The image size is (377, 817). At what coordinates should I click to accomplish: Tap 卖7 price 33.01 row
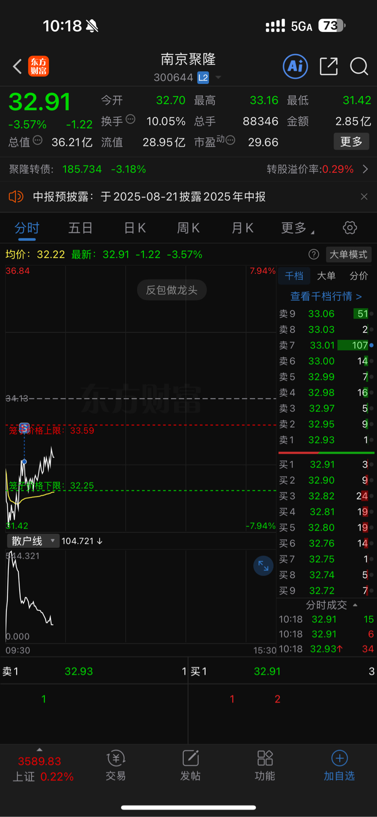pyautogui.click(x=326, y=345)
